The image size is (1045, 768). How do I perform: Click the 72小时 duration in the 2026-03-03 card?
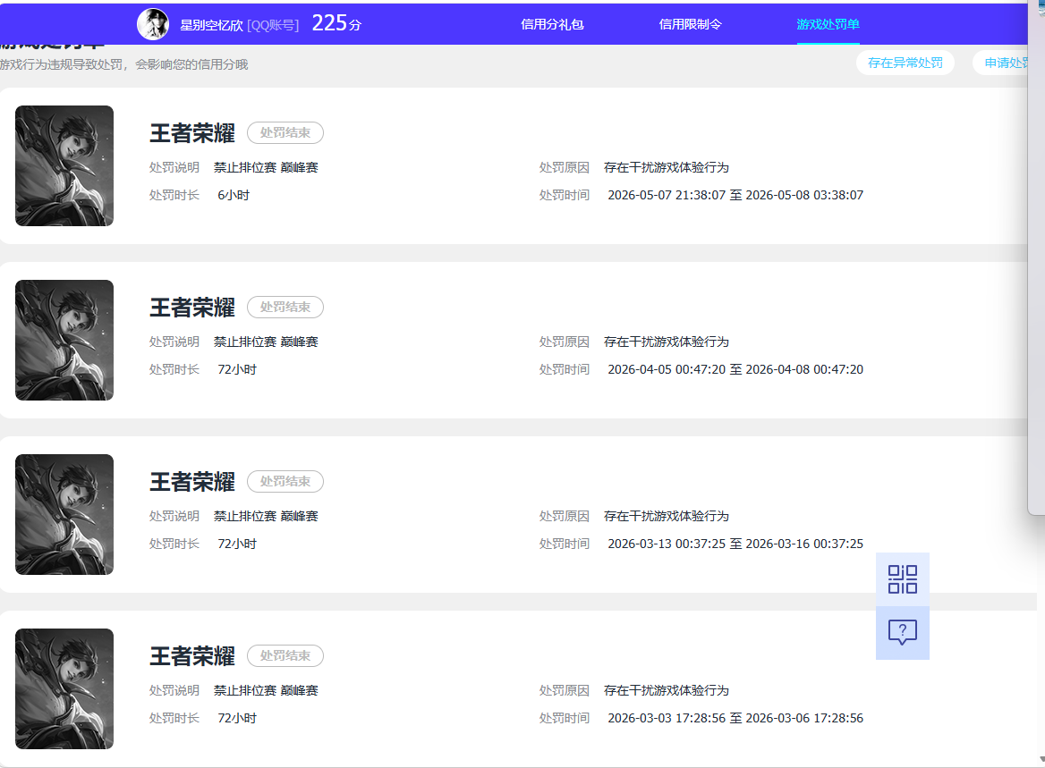(x=236, y=719)
